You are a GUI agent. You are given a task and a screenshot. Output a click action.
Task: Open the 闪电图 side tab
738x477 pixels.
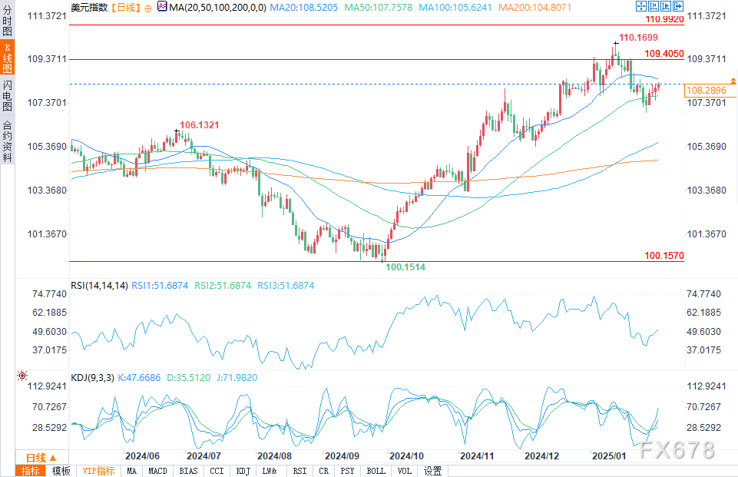click(x=7, y=95)
